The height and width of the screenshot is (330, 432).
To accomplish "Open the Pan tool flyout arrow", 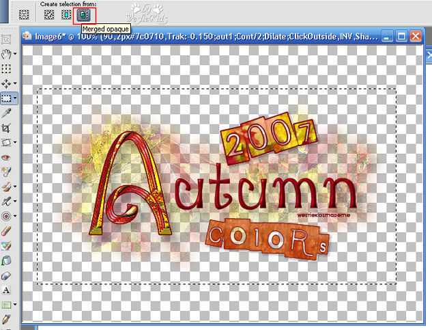I will (x=15, y=54).
